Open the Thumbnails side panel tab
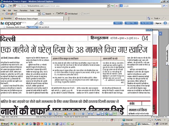The width and height of the screenshot is (169, 126). (167, 56)
